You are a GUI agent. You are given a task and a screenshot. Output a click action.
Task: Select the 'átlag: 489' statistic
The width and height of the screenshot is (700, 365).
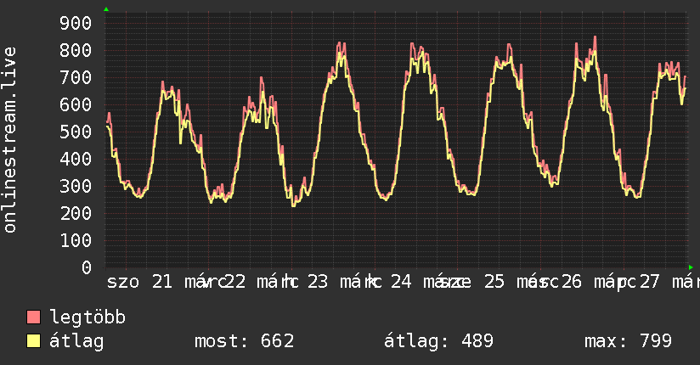(438, 341)
